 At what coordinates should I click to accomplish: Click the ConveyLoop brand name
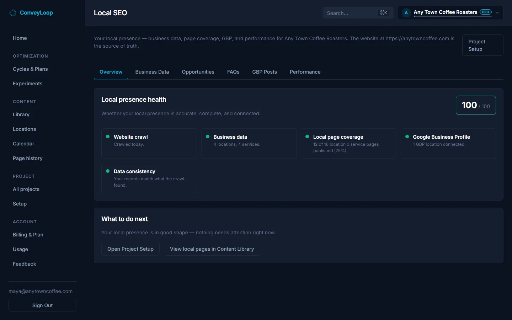36,13
